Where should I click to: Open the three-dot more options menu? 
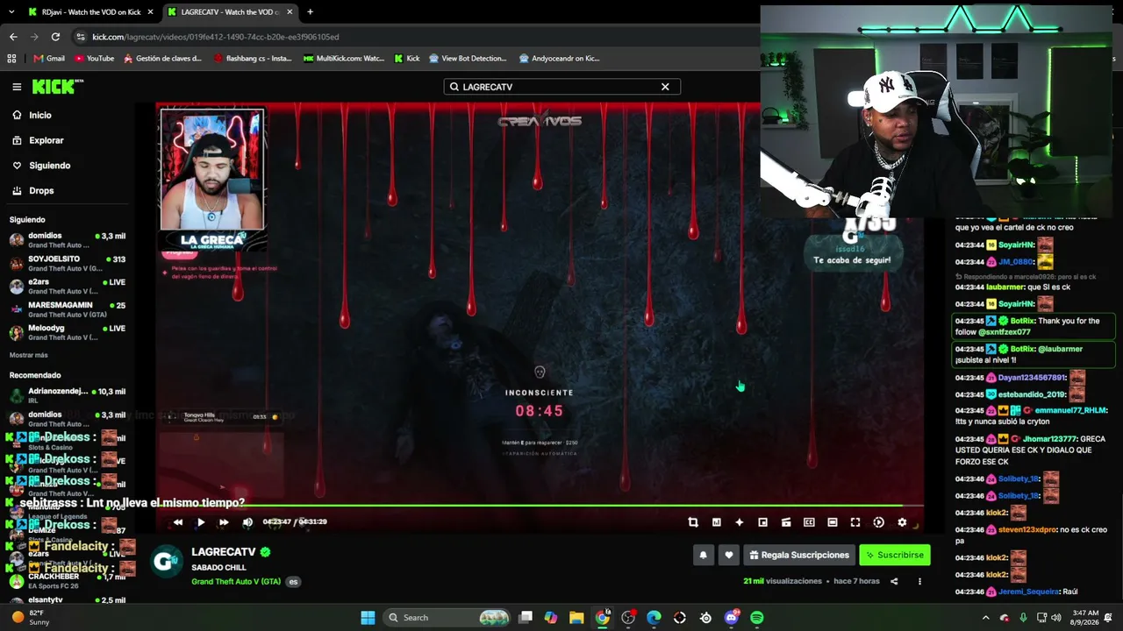[919, 581]
